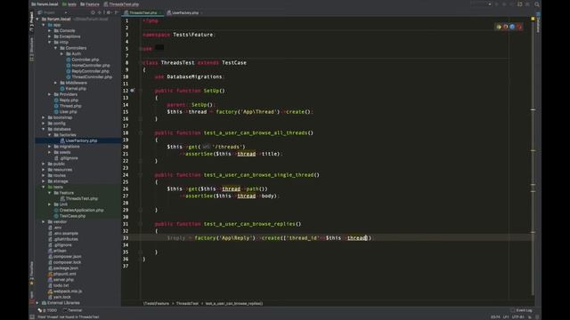This screenshot has width=570, height=320.
Task: Click yellow inspection status indicator square
Action: click(533, 19)
